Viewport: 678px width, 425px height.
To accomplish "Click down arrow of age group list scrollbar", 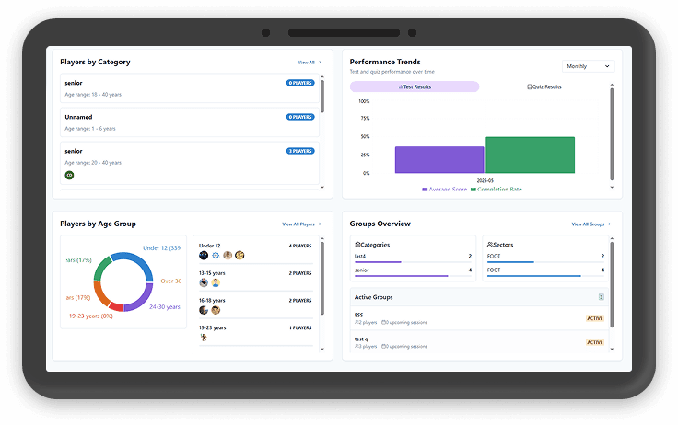I will pyautogui.click(x=322, y=349).
